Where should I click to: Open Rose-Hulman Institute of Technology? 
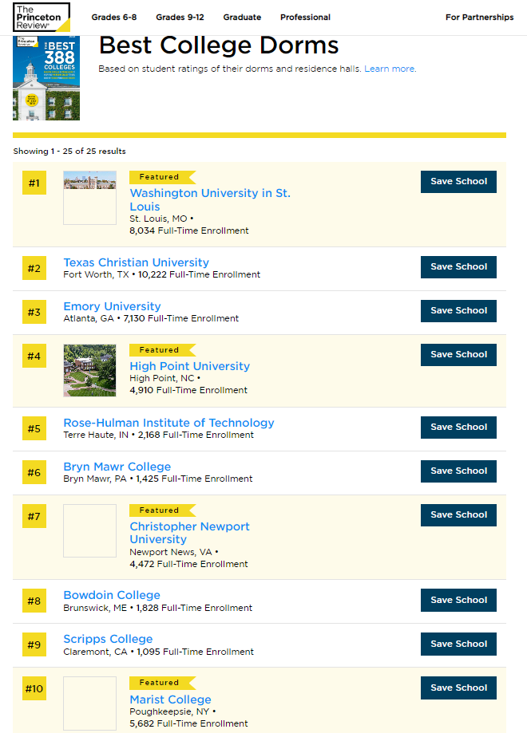tap(168, 423)
